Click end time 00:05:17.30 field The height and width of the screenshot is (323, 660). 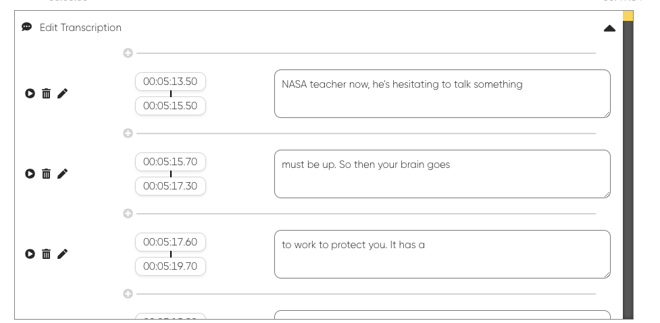[170, 186]
